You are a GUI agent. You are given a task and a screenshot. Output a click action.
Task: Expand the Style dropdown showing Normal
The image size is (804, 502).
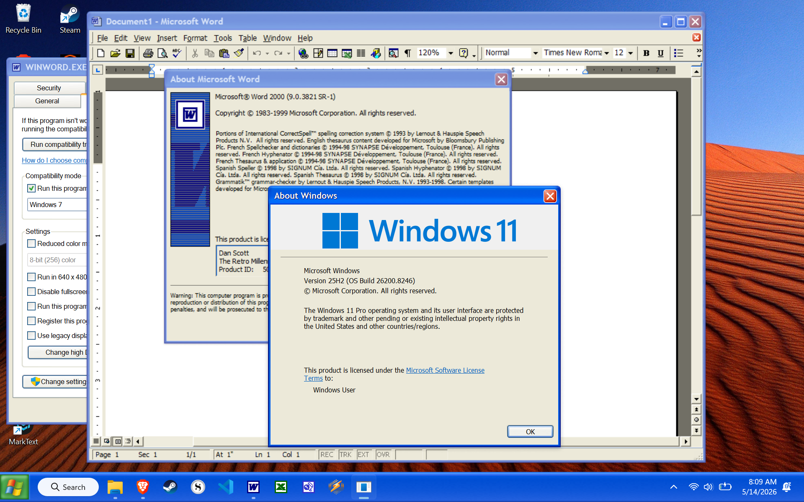click(535, 53)
